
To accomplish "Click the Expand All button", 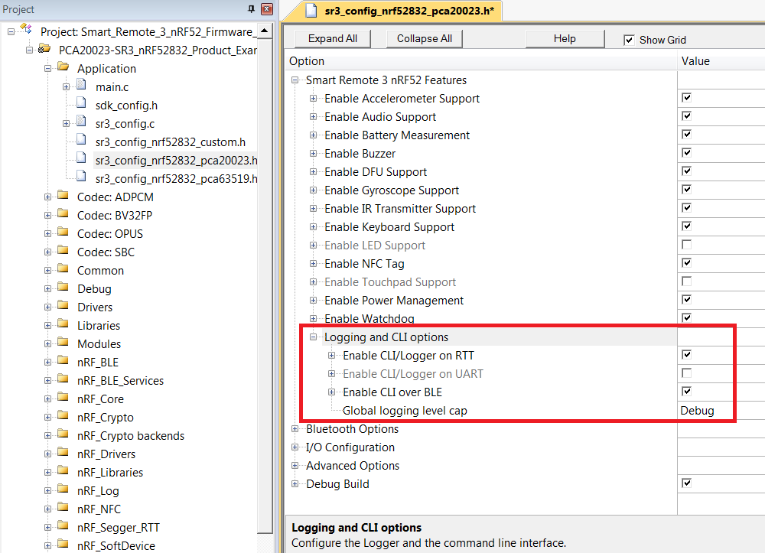I will tap(332, 38).
